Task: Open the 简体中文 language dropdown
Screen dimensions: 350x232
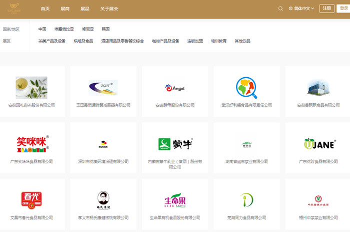Action: point(302,9)
